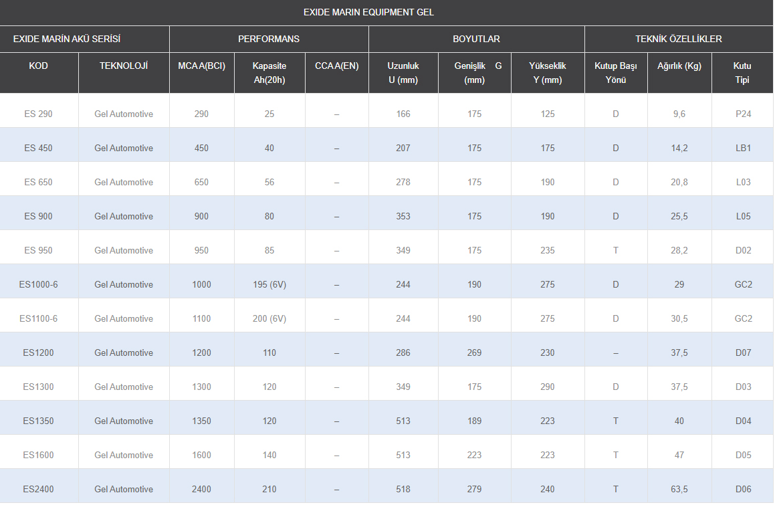The image size is (775, 505).
Task: Select the D07 box type cell
Action: [x=744, y=352]
